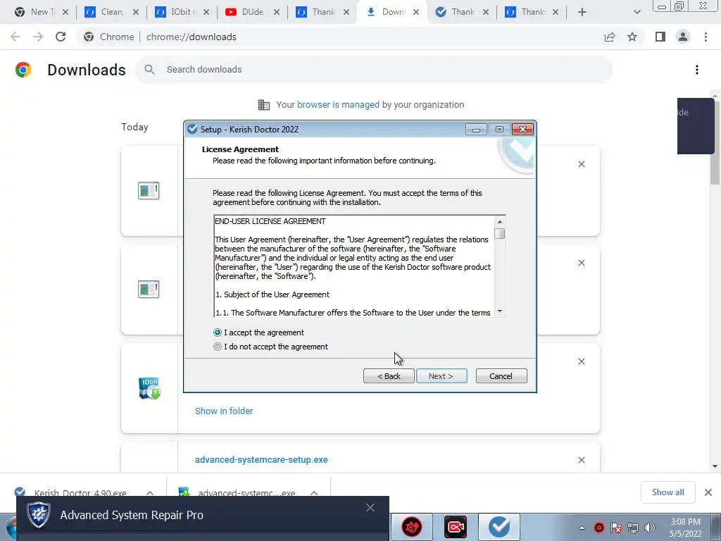Switch to the 'Downl' downloads tab
This screenshot has height=541, width=721.
point(391,12)
